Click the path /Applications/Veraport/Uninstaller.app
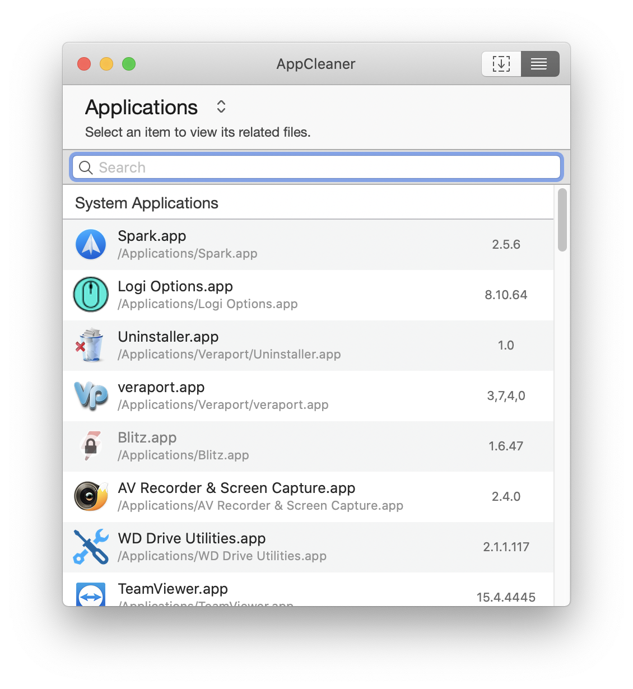The width and height of the screenshot is (633, 689). pyautogui.click(x=229, y=354)
